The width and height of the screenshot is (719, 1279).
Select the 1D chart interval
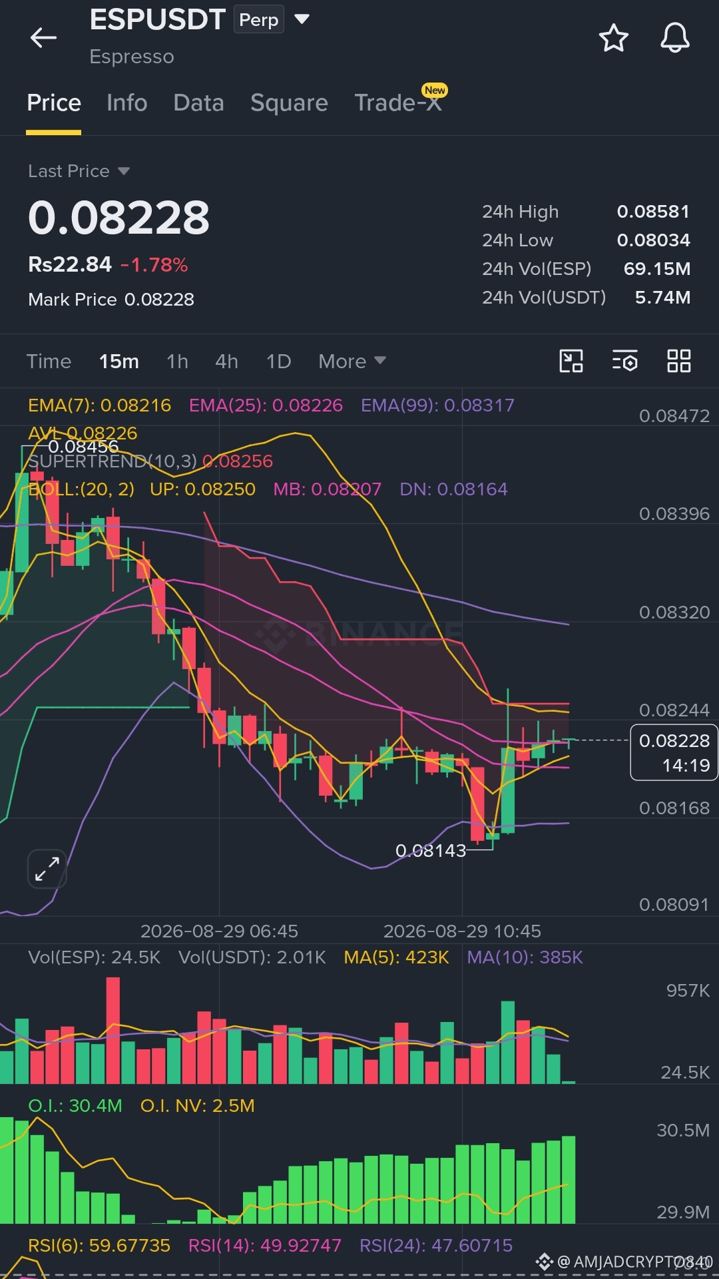pos(278,361)
